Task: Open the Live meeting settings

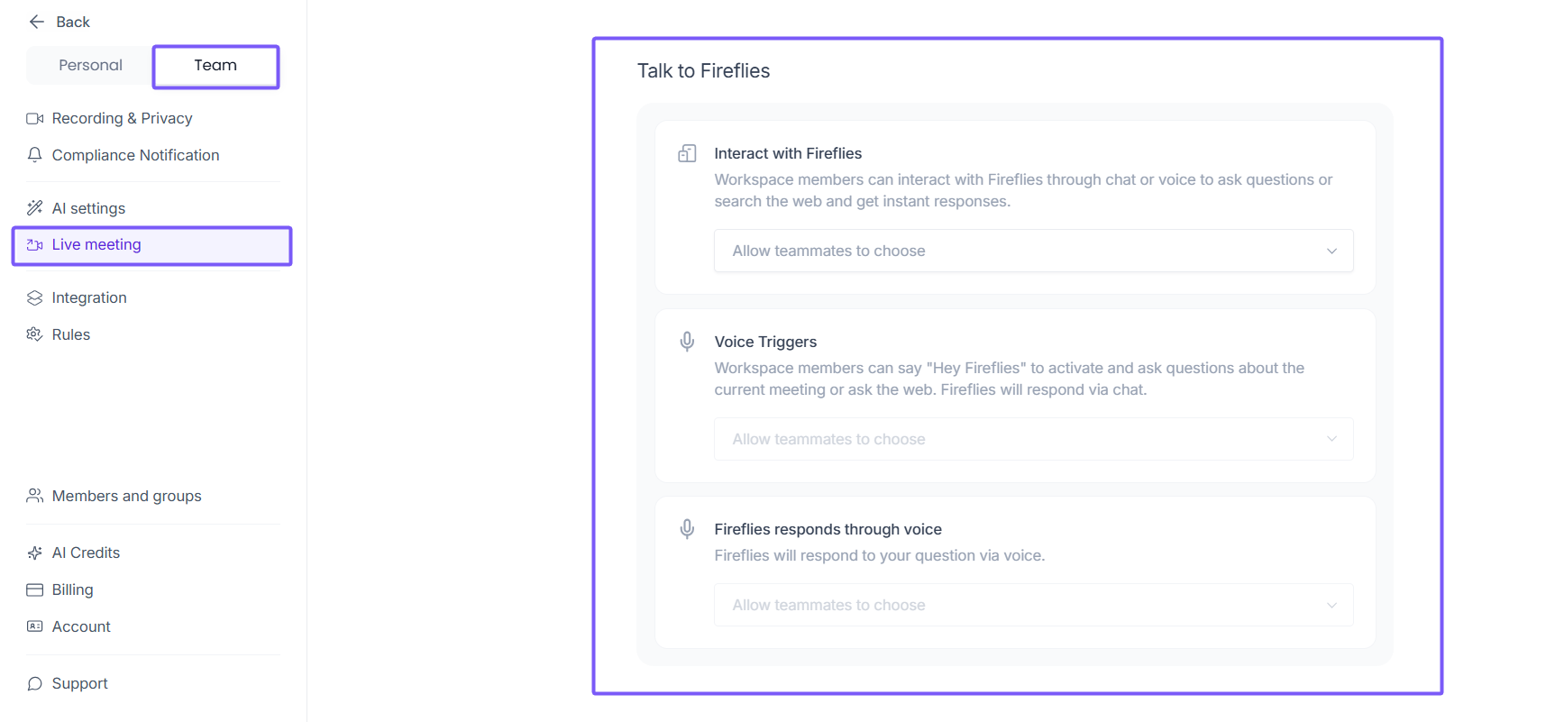Action: [x=96, y=245]
